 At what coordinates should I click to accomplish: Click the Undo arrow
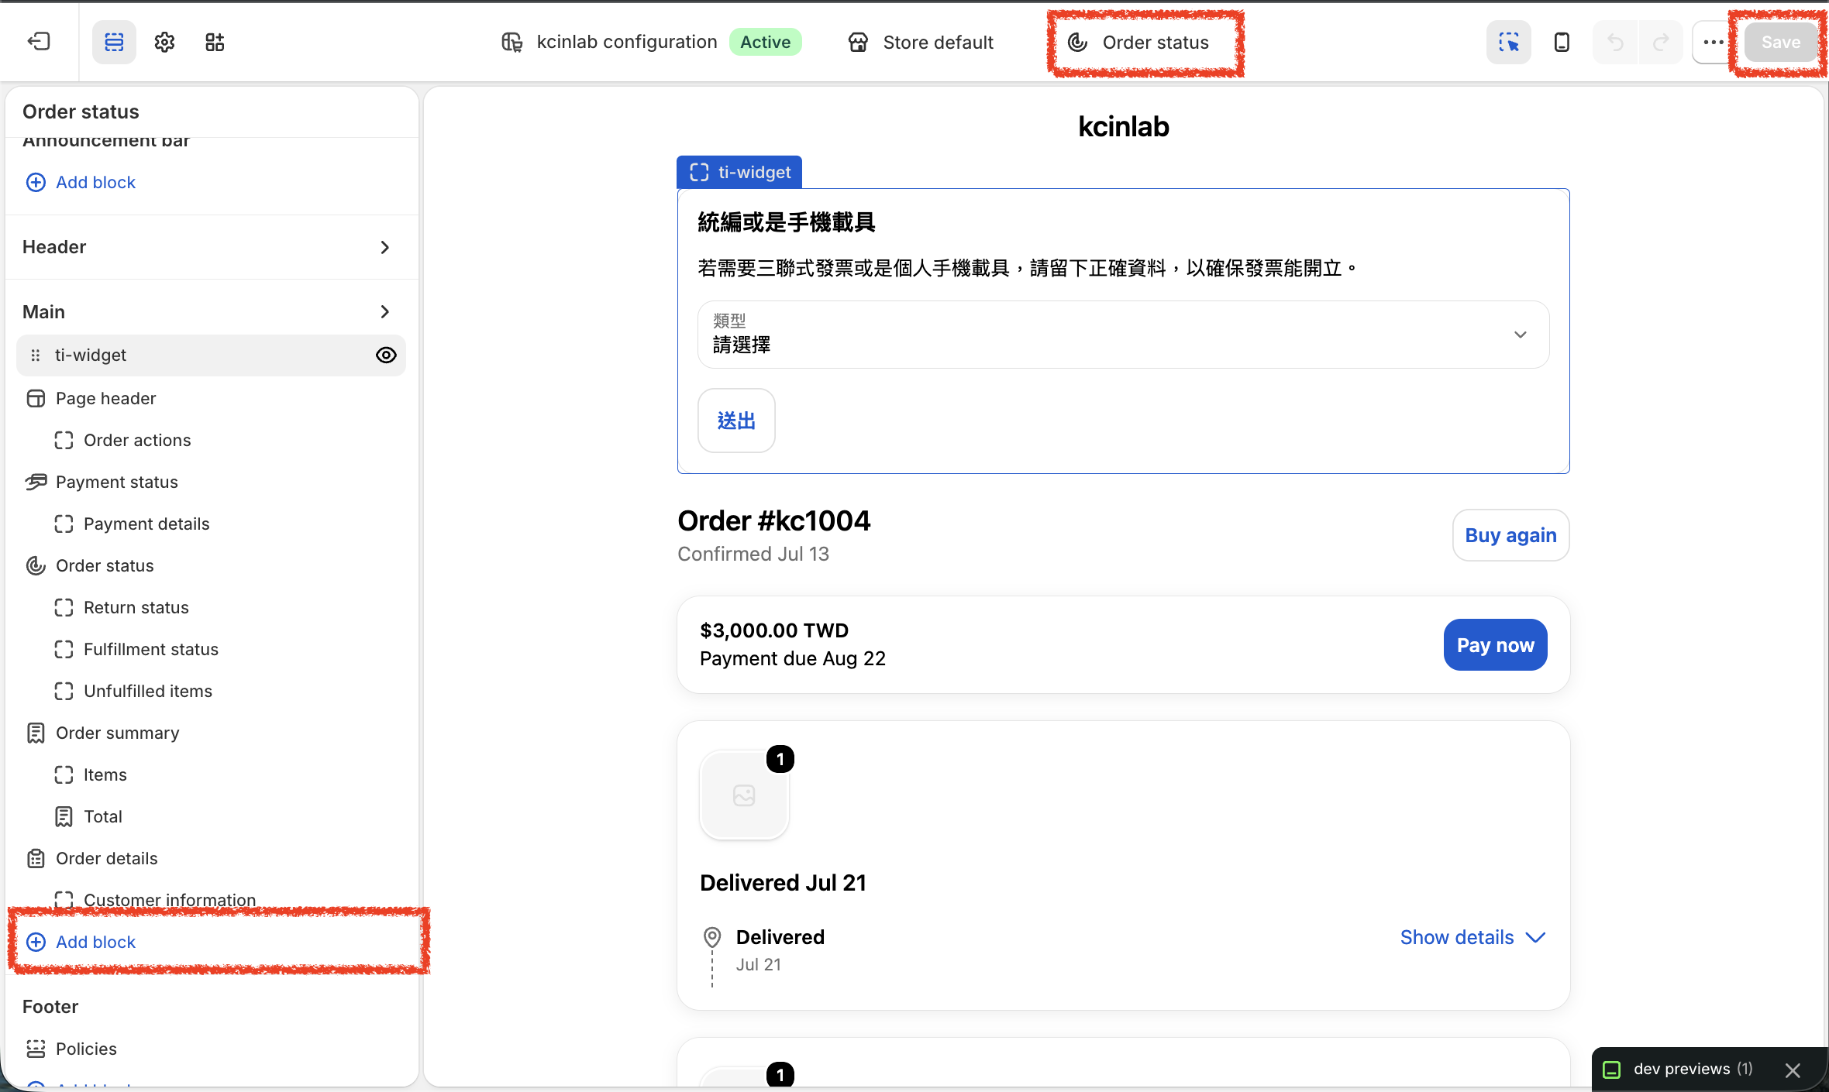(1615, 42)
